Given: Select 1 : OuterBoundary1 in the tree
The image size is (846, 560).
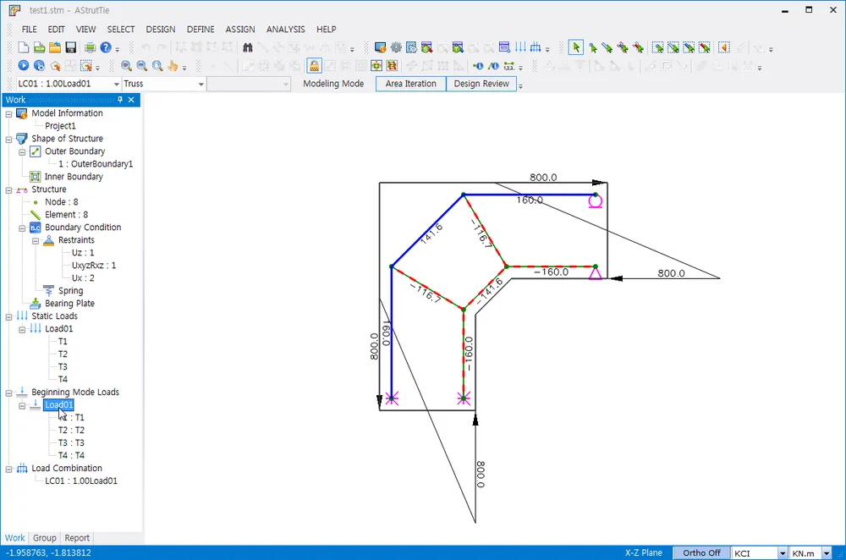Looking at the screenshot, I should tap(96, 164).
